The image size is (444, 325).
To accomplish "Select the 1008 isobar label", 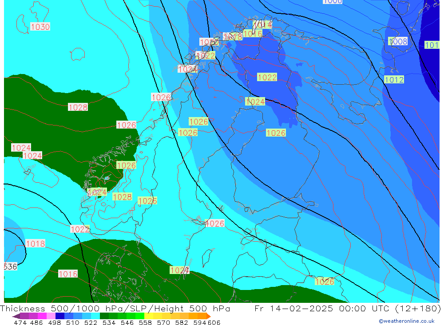I will click(x=398, y=42).
